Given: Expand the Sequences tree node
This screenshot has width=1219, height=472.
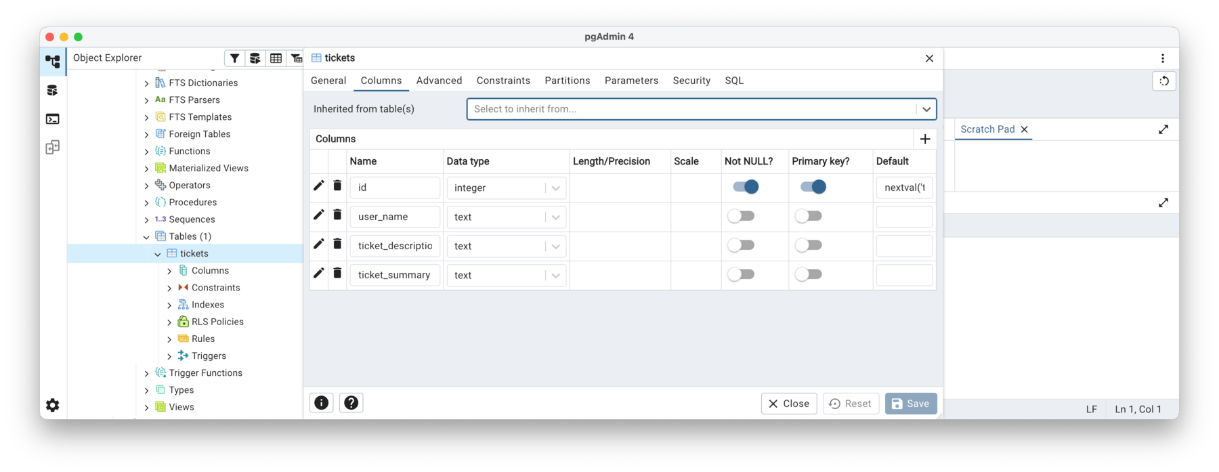Looking at the screenshot, I should [147, 219].
